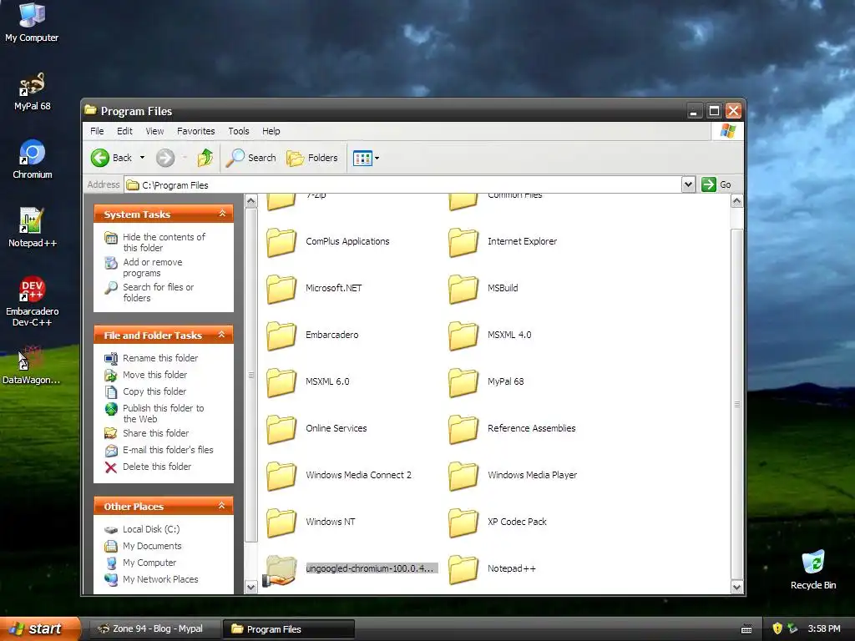Screen dimensions: 855x641
Task: Open the Search toolbar button
Action: [x=251, y=158]
